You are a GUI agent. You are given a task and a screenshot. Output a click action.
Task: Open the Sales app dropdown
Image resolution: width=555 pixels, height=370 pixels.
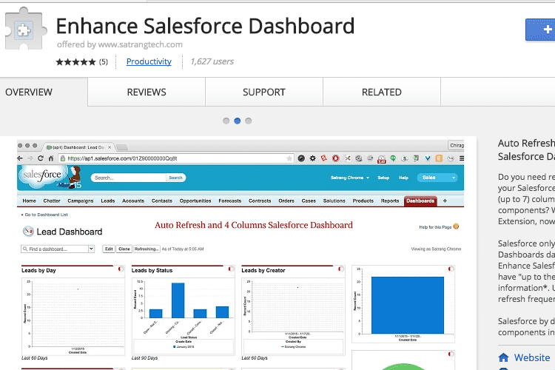437,178
